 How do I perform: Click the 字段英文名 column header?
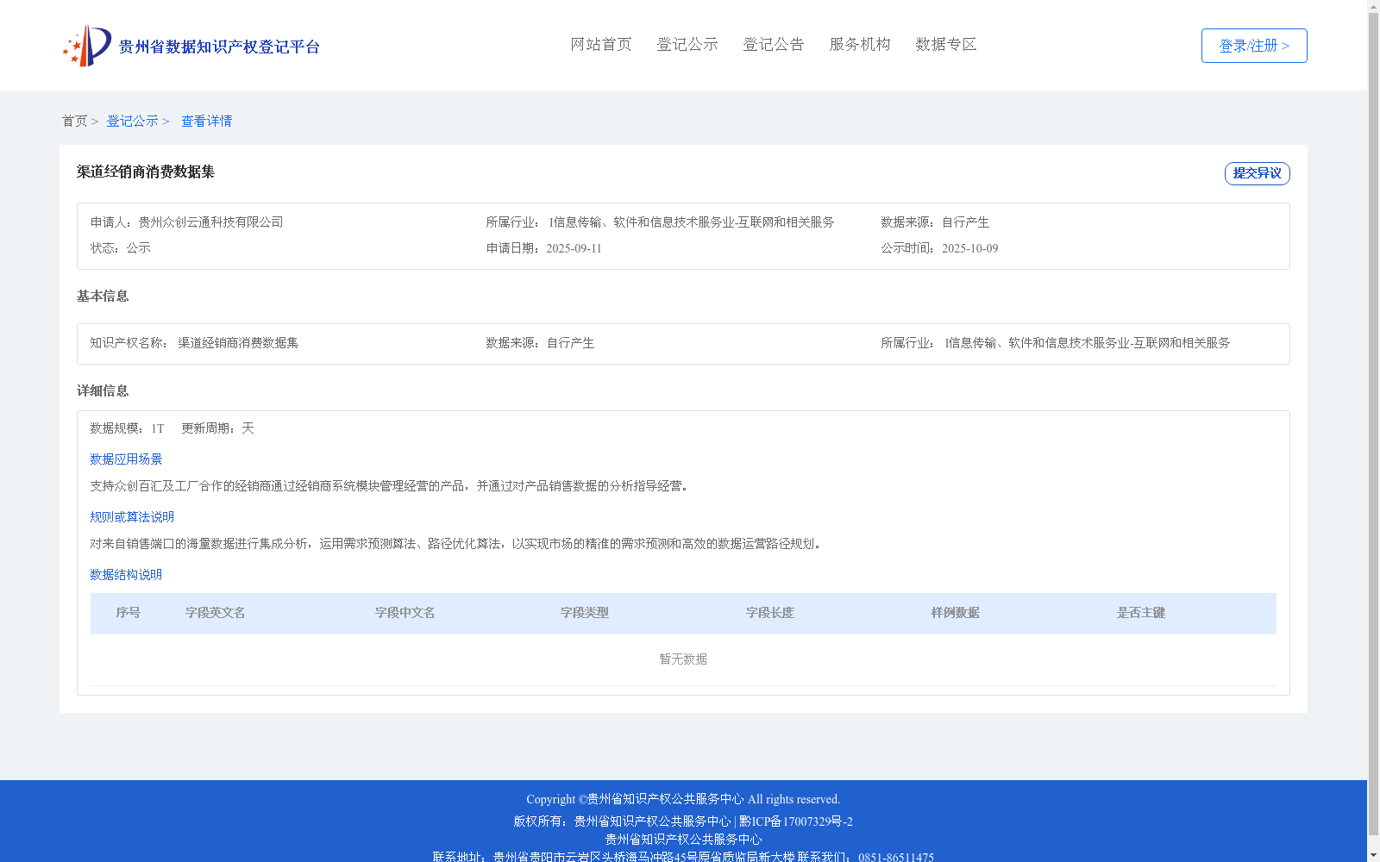(216, 613)
